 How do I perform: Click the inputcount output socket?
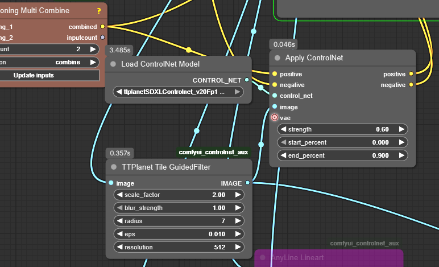coord(102,37)
